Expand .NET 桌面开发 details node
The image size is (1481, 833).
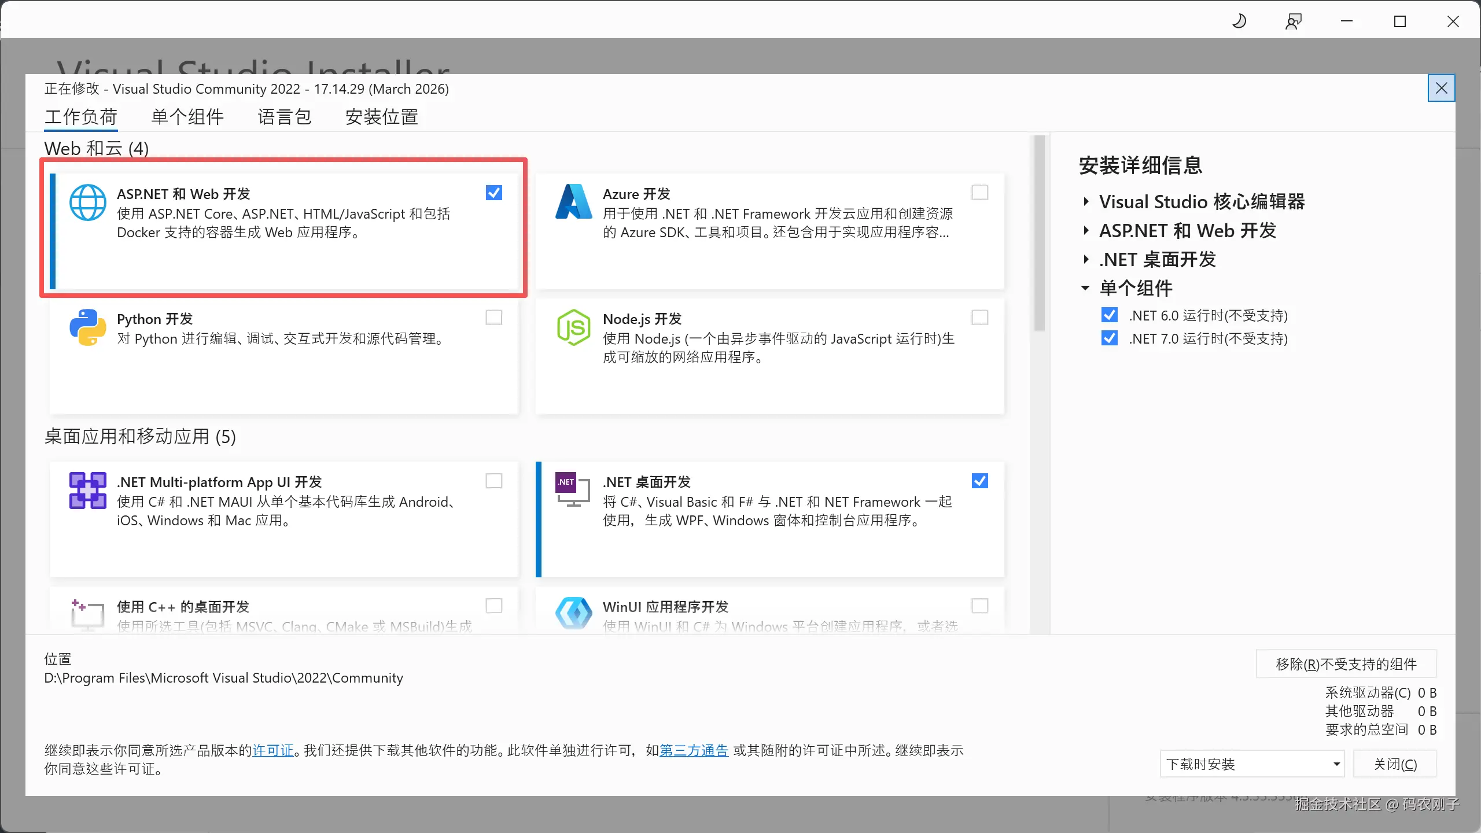pyautogui.click(x=1086, y=260)
